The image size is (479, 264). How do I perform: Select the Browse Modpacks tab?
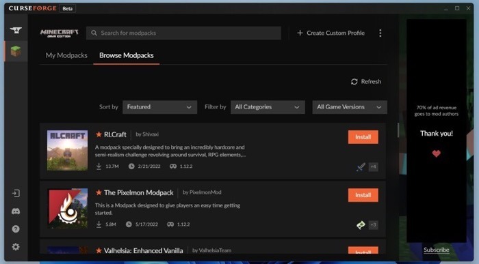point(126,55)
